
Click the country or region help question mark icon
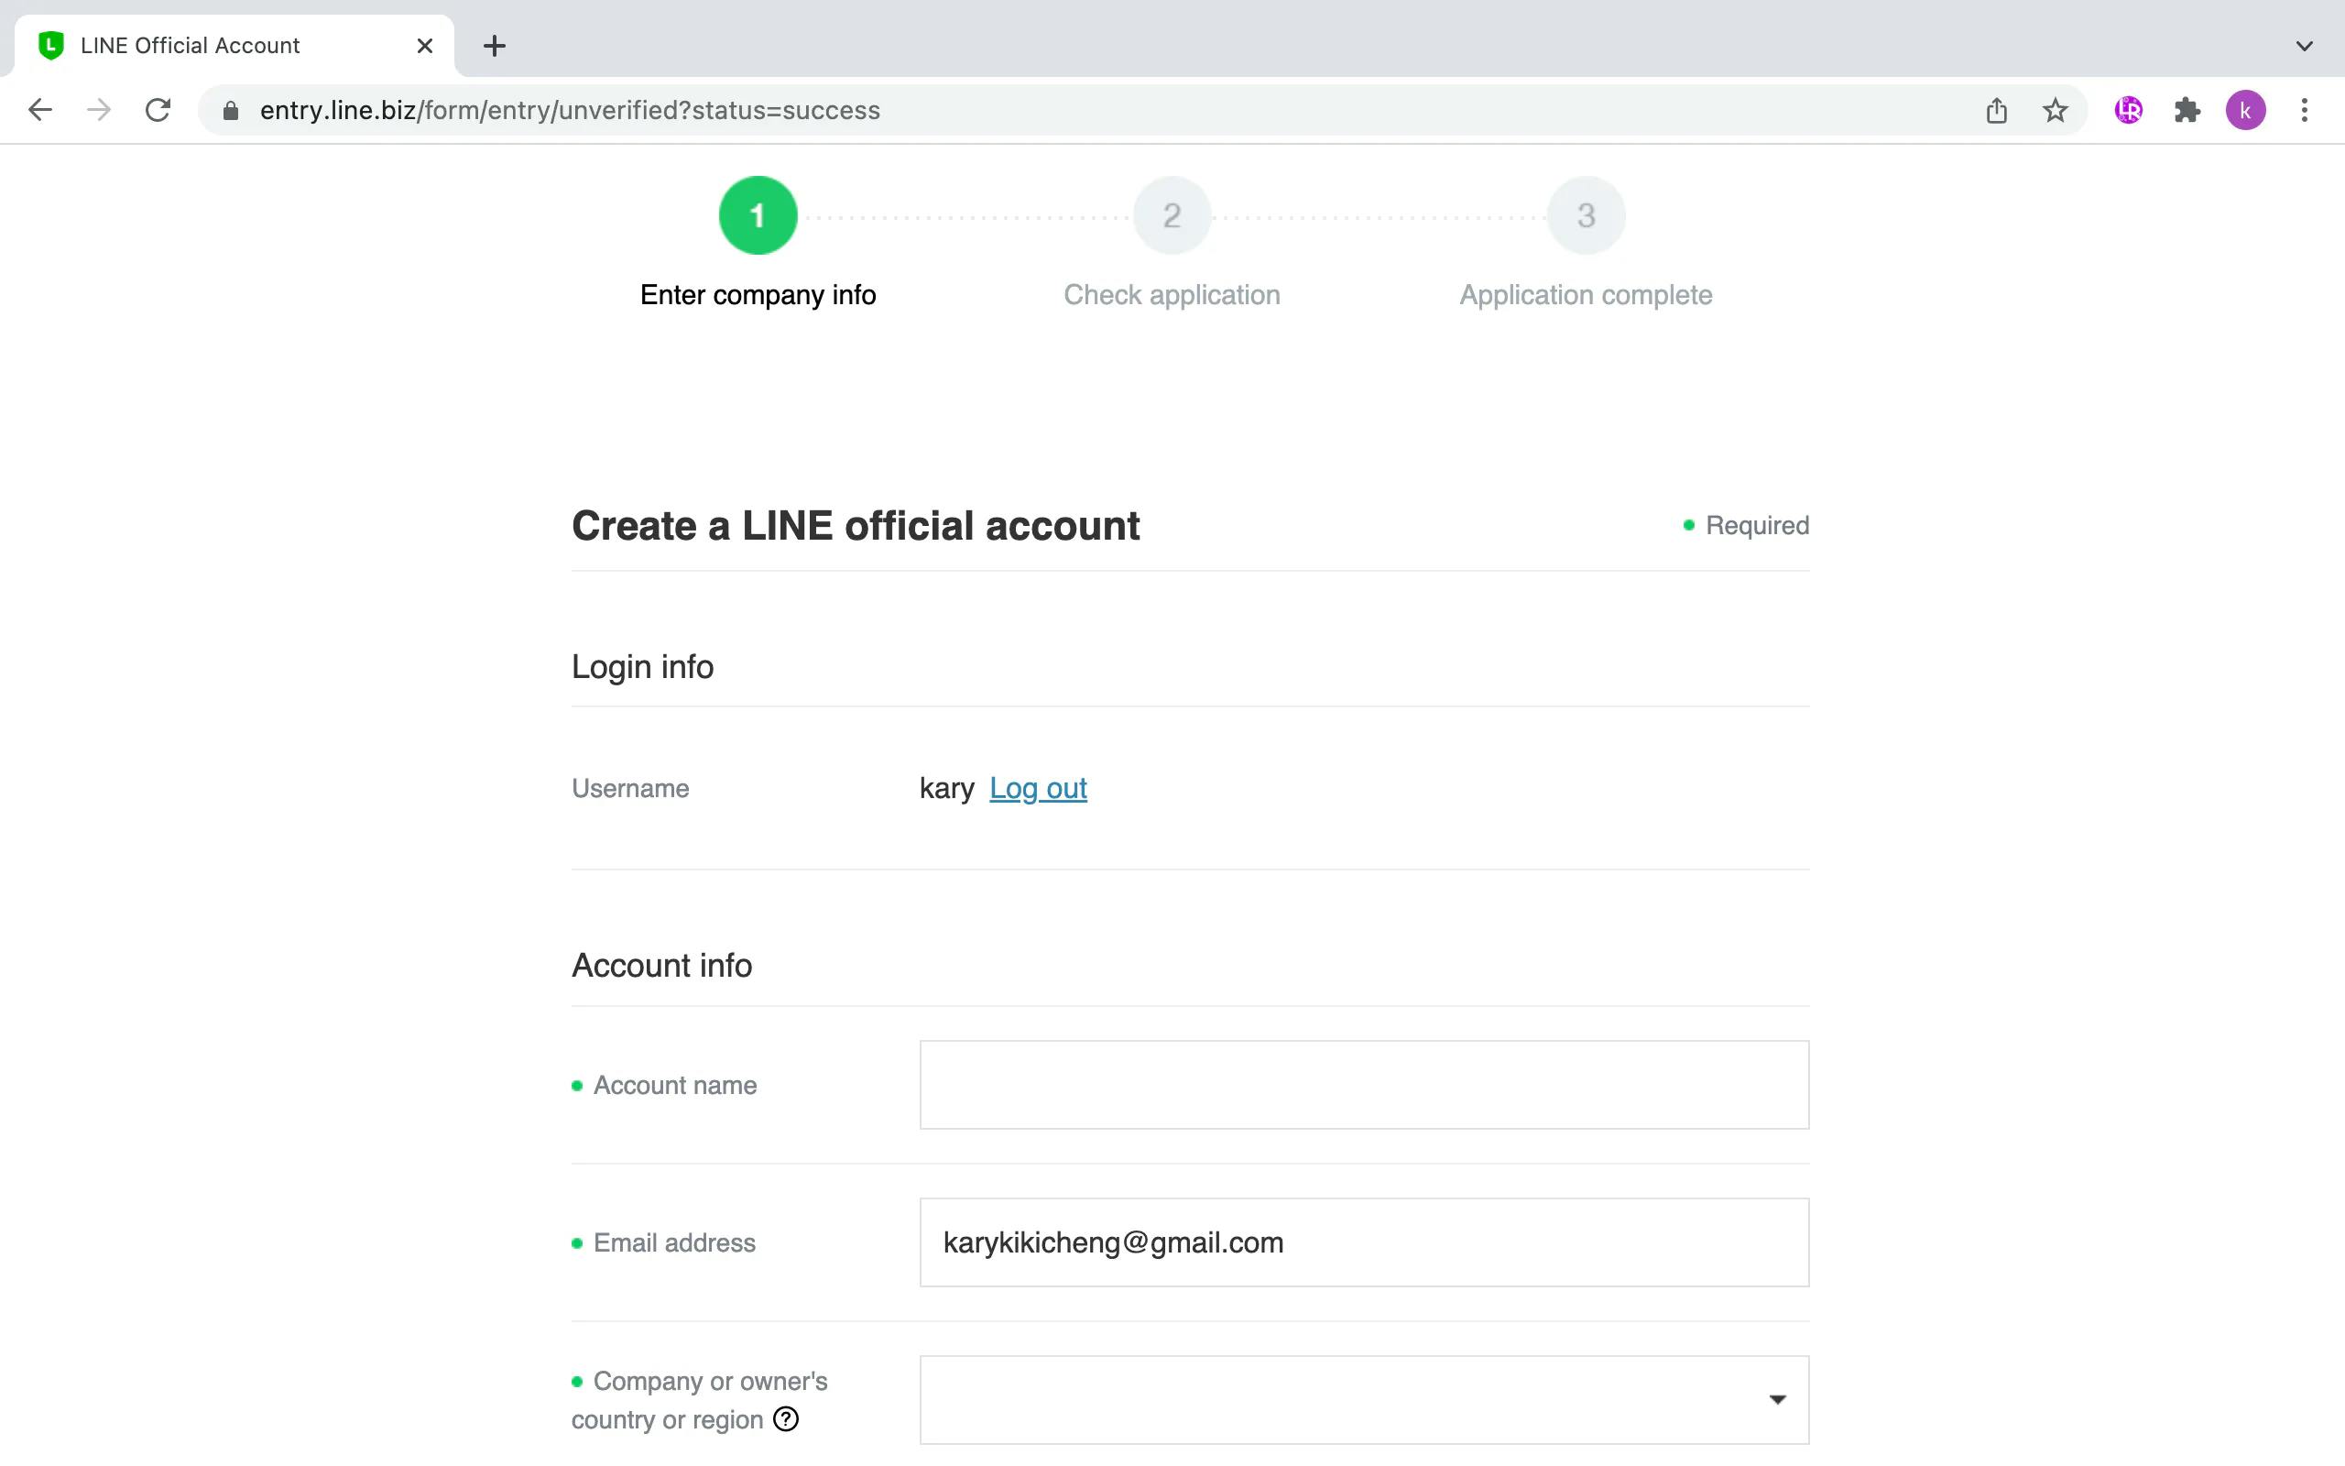pyautogui.click(x=789, y=1418)
